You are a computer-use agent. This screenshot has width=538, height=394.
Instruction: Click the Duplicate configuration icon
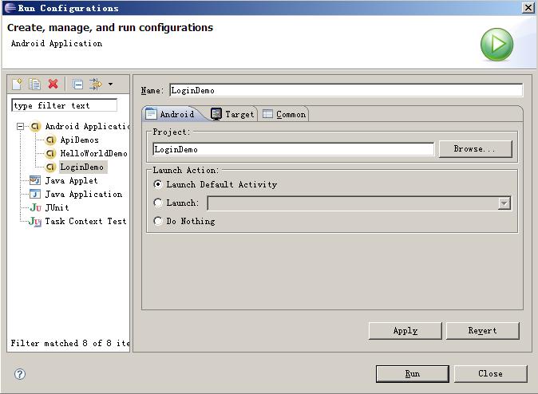click(34, 84)
